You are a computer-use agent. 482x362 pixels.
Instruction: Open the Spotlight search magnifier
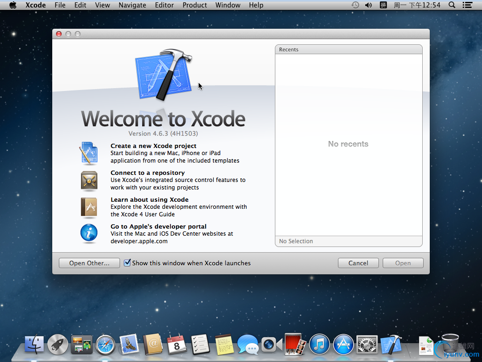(452, 5)
